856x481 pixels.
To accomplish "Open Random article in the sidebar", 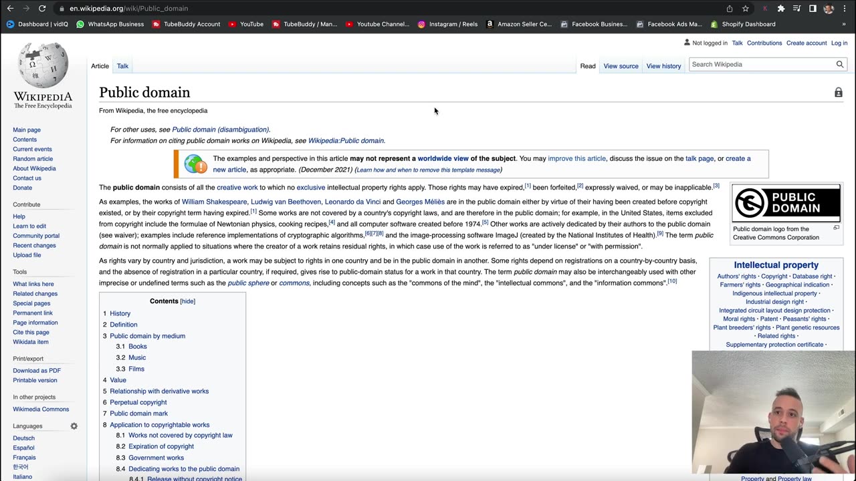I will 33,159.
